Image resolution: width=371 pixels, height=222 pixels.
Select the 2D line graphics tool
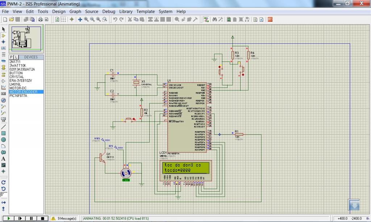(3, 127)
